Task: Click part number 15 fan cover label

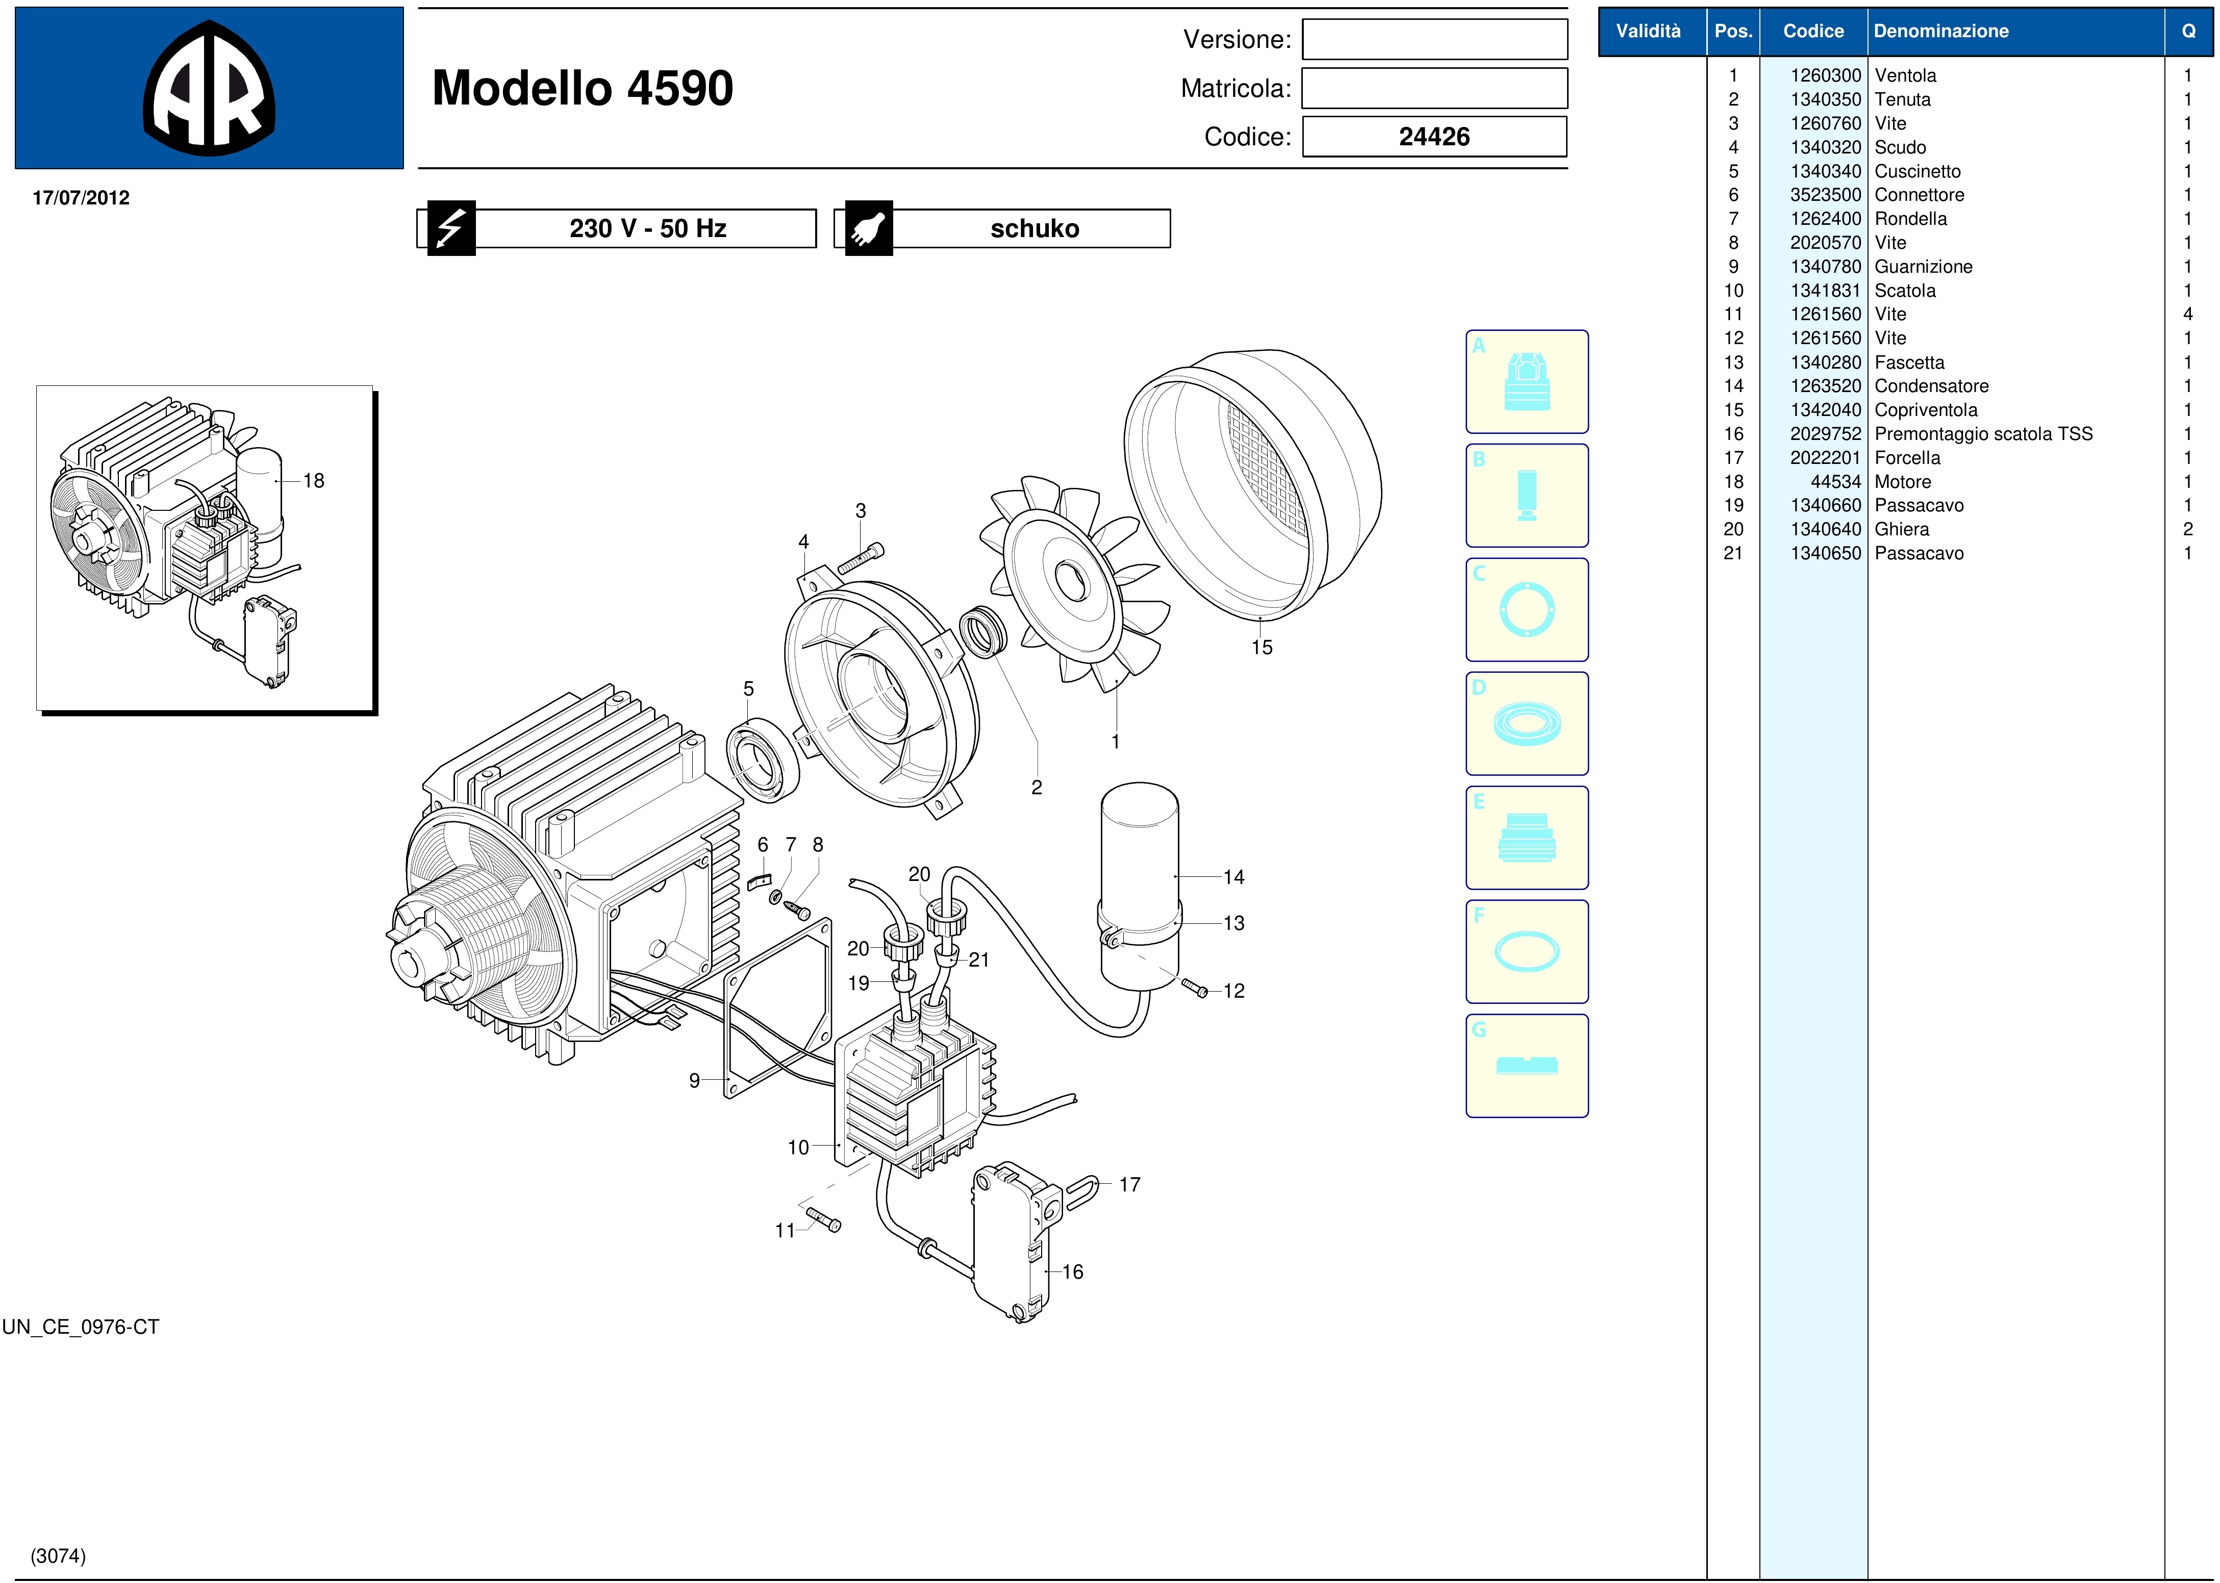Action: coord(1261,647)
